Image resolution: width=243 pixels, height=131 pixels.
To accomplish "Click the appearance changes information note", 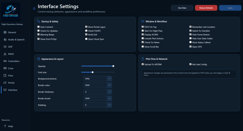I will coord(189,74).
